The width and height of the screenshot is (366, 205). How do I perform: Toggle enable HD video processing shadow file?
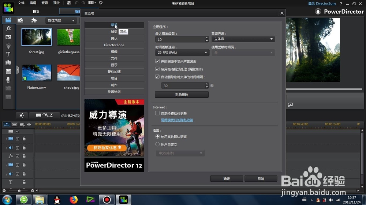click(x=157, y=69)
